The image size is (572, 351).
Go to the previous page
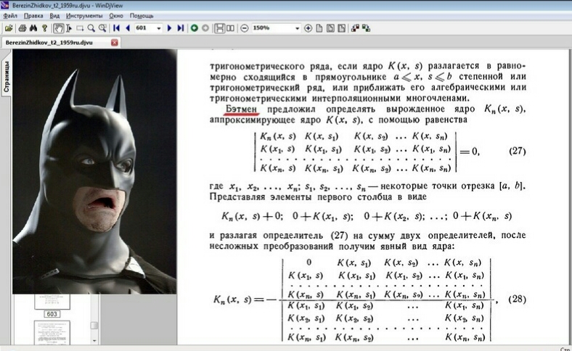click(128, 28)
